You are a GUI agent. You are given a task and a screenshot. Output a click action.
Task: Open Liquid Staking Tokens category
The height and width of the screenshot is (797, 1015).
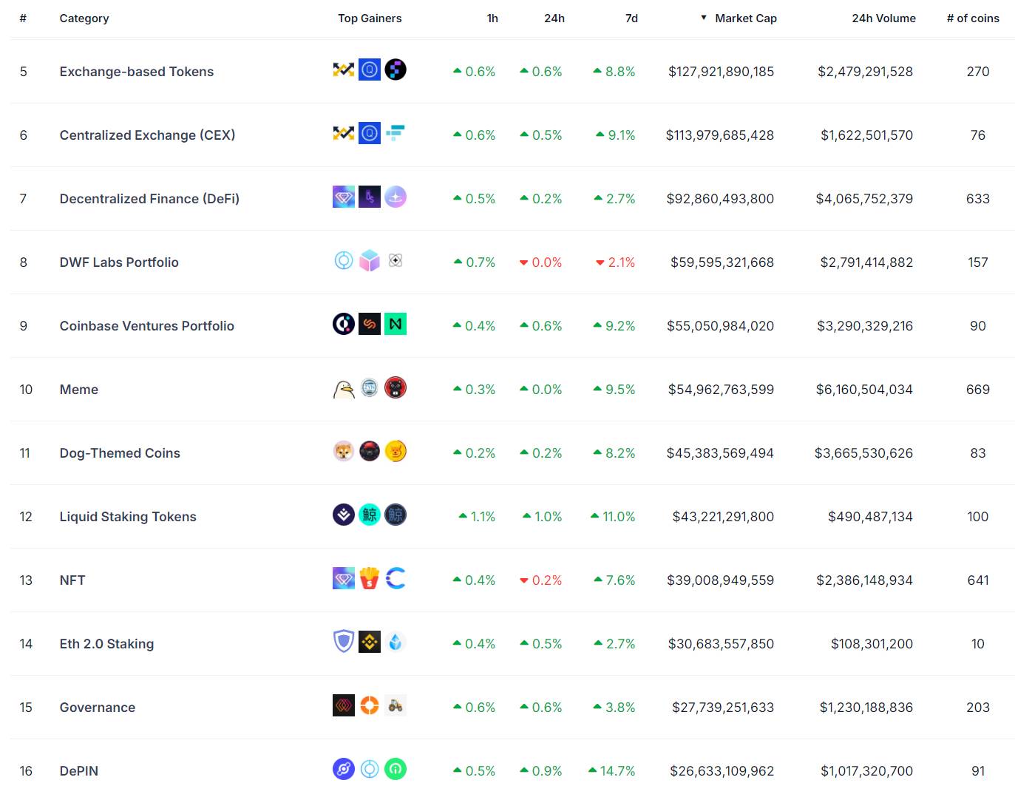click(x=128, y=517)
